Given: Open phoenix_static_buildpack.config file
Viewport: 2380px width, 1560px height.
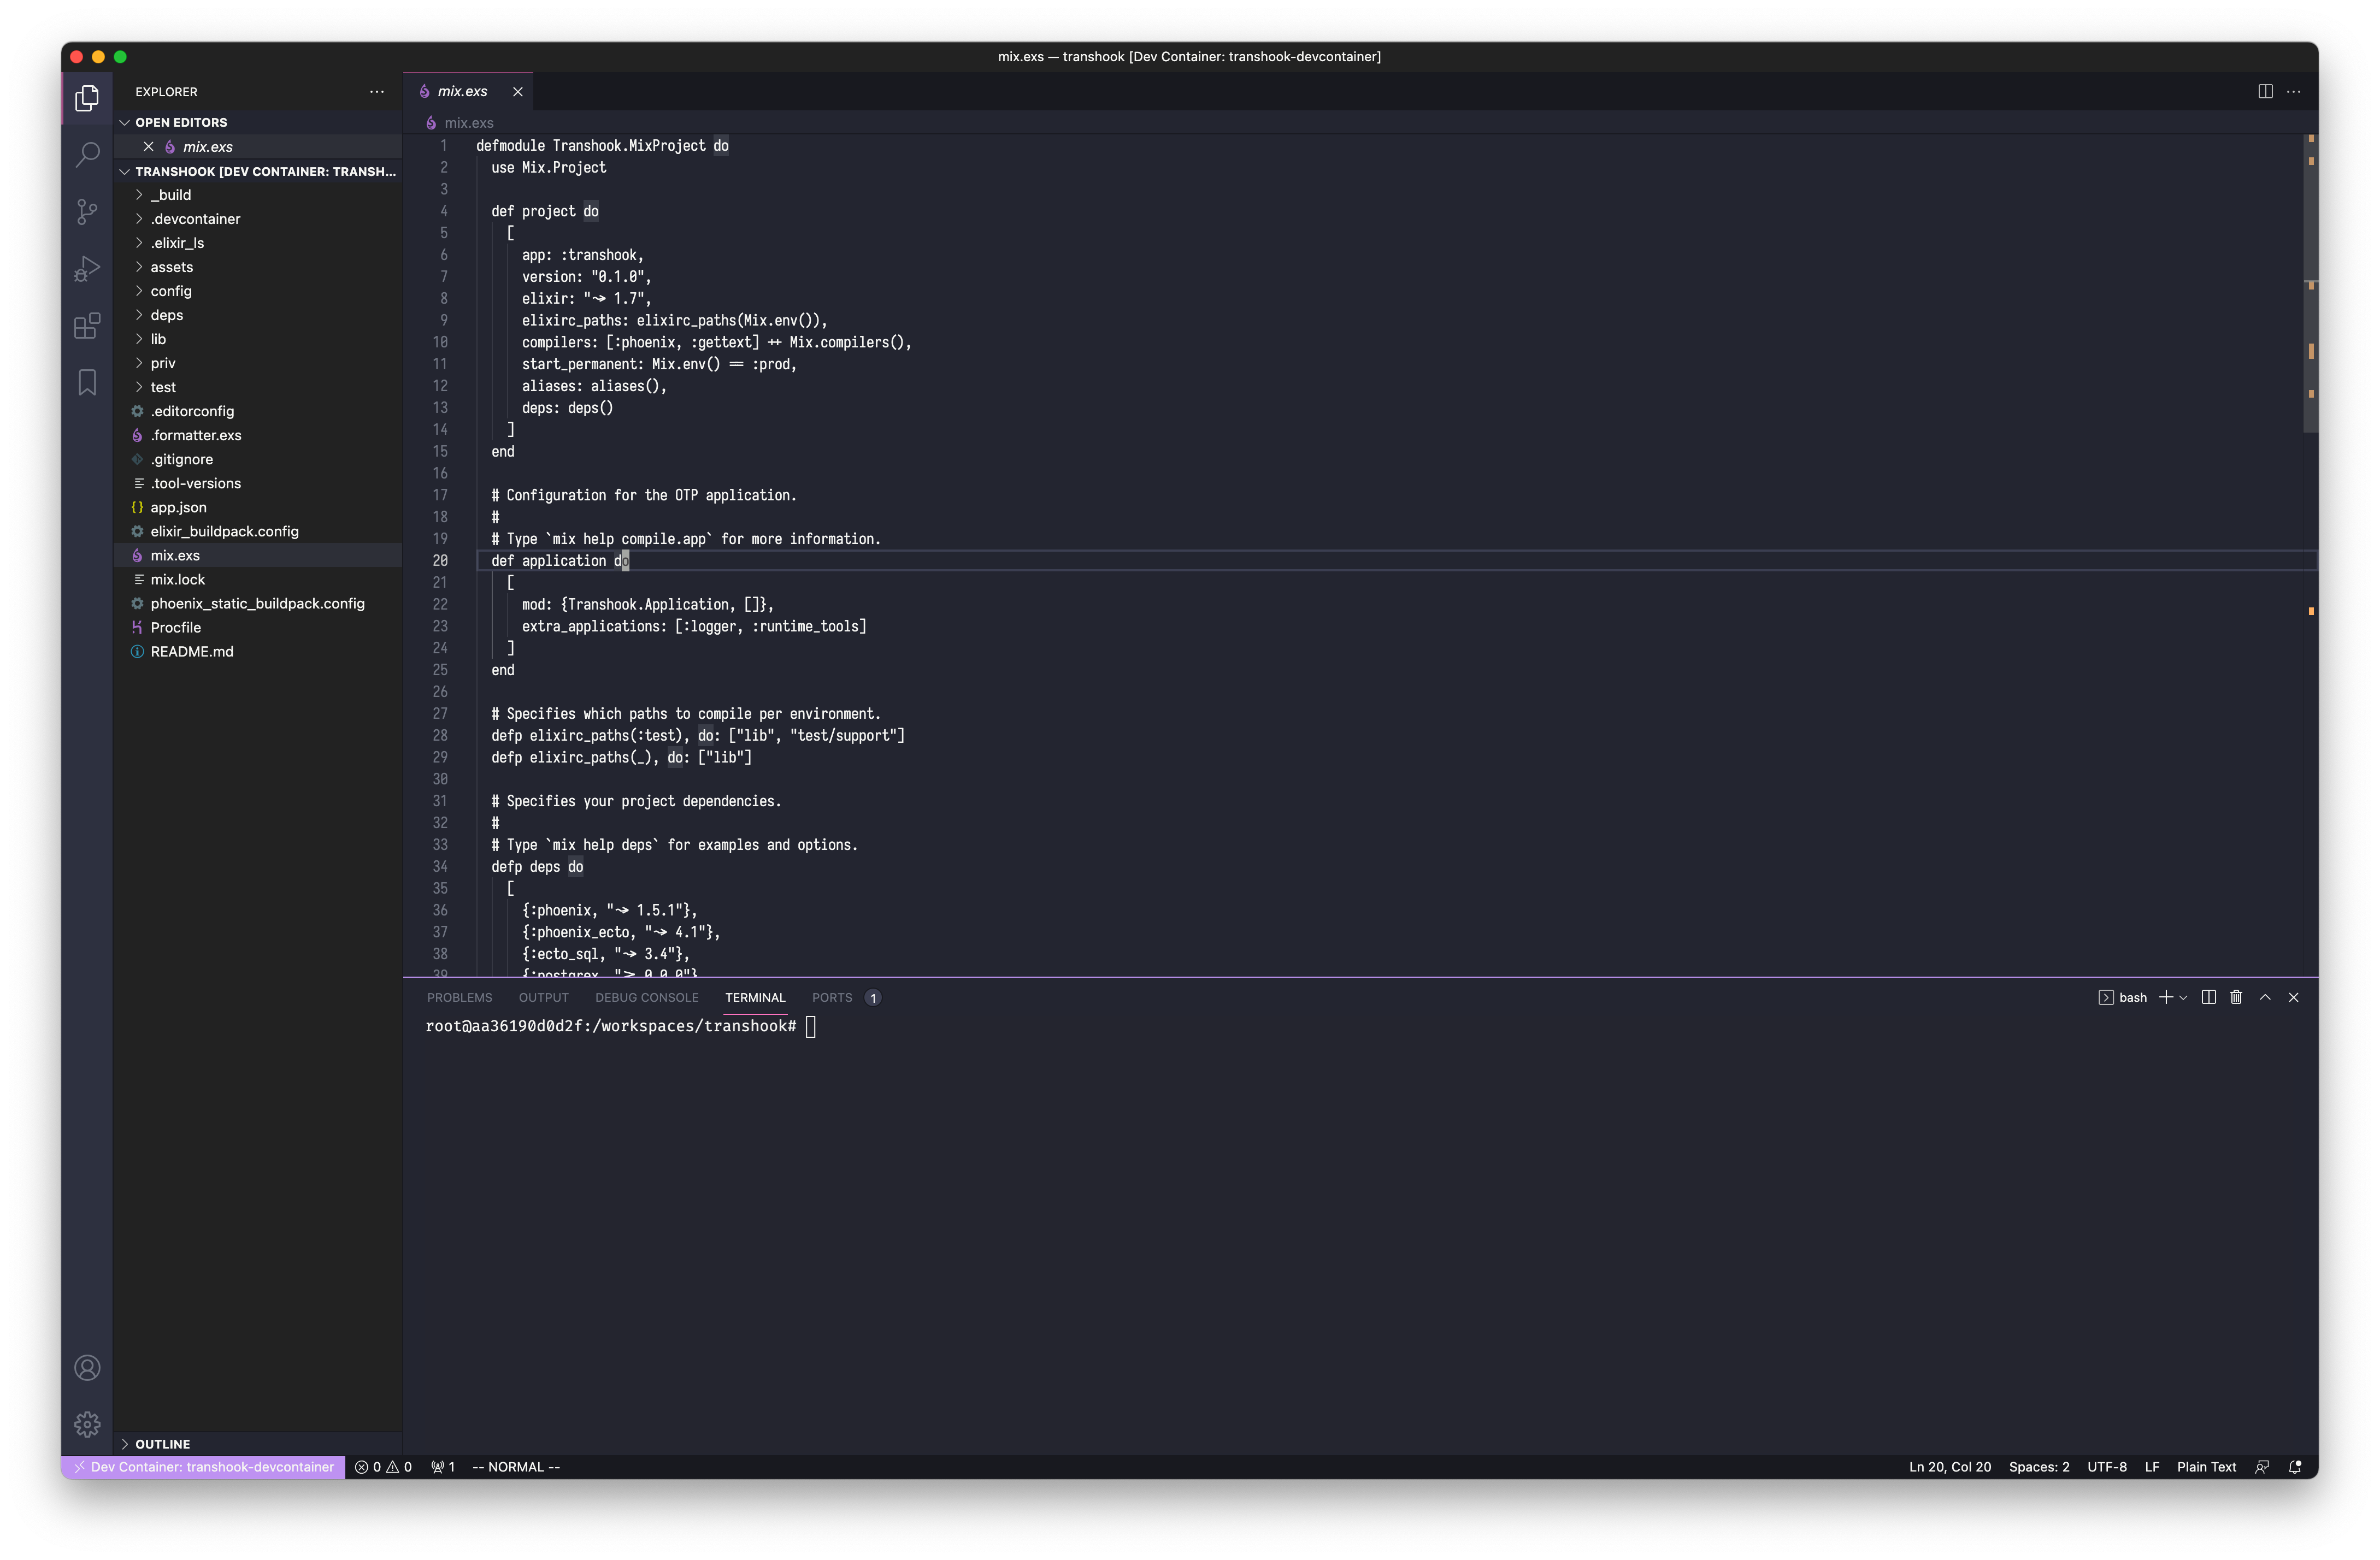Looking at the screenshot, I should pyautogui.click(x=257, y=603).
